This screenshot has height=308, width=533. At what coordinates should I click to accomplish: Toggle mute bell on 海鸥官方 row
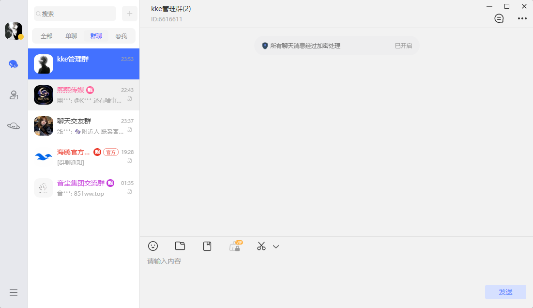[130, 161]
